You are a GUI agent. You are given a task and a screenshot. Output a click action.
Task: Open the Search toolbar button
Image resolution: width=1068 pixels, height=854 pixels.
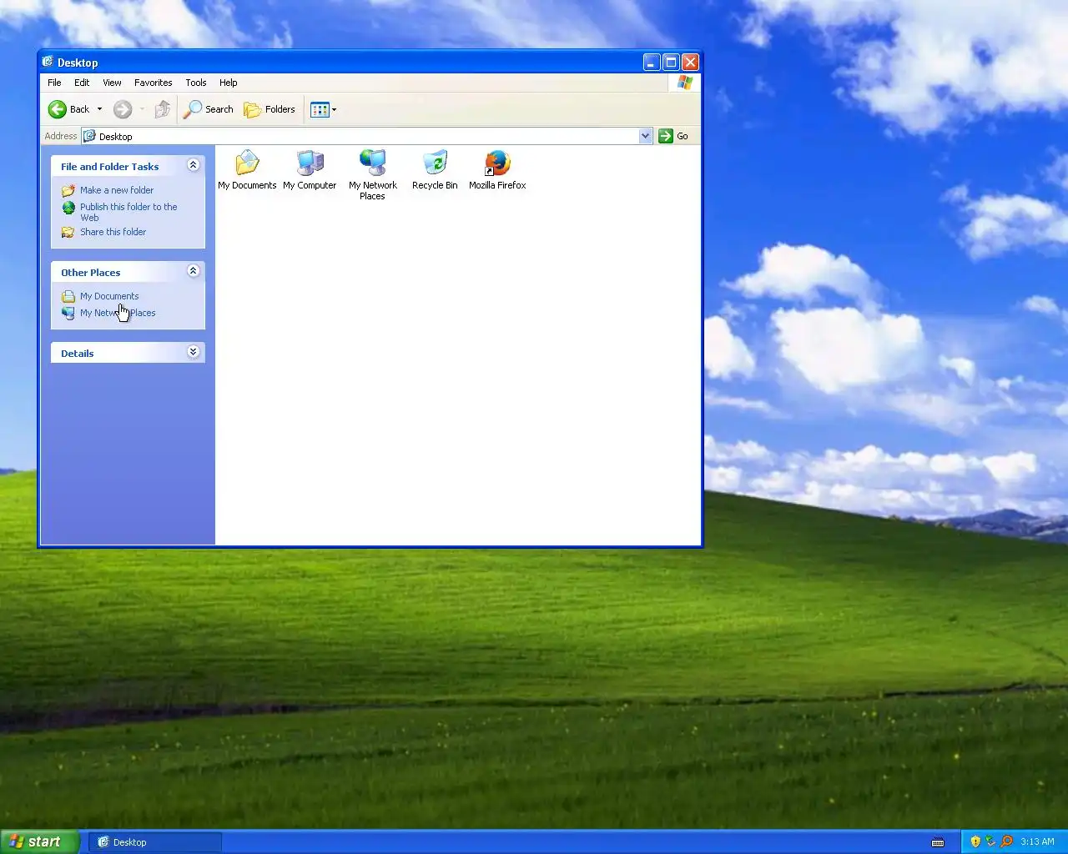tap(209, 109)
